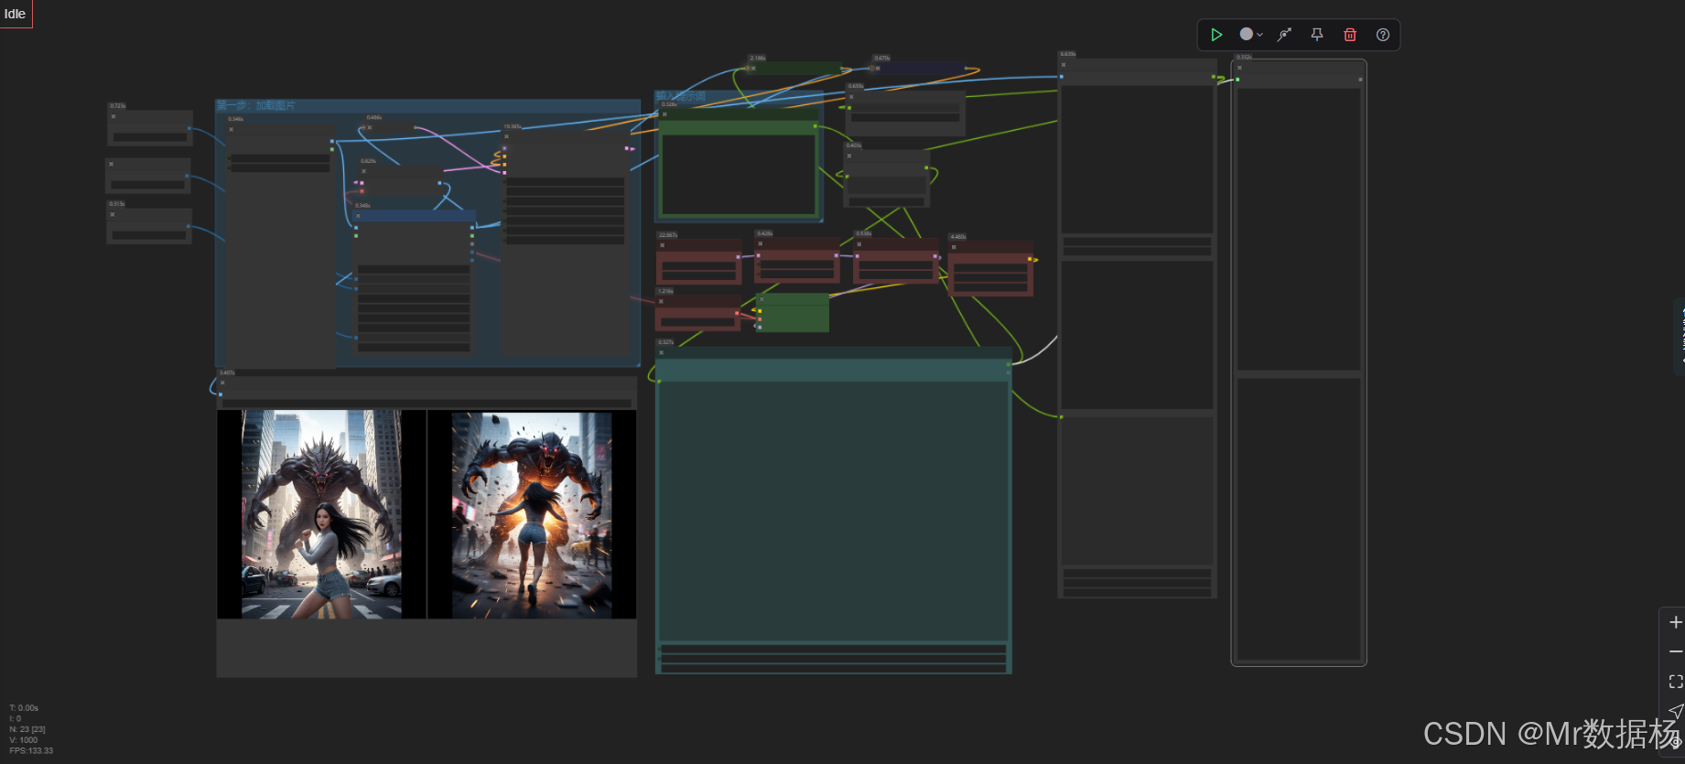Expand the color picker dropdown chevron
Viewport: 1685px width, 764px height.
[x=1260, y=35]
